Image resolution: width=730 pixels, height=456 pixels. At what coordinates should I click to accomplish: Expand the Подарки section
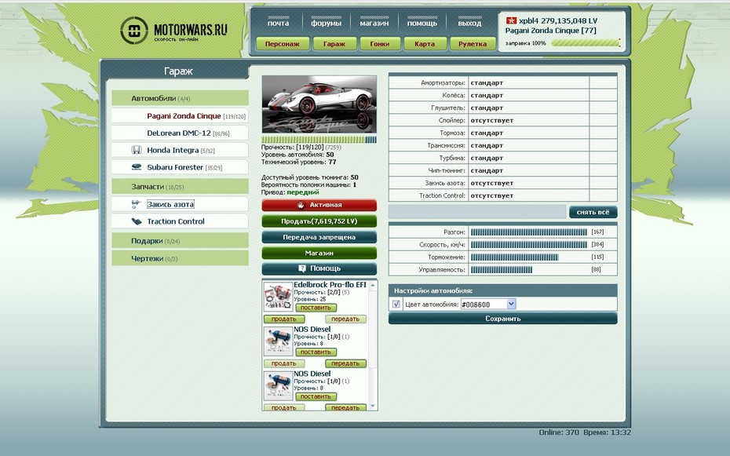click(x=180, y=241)
